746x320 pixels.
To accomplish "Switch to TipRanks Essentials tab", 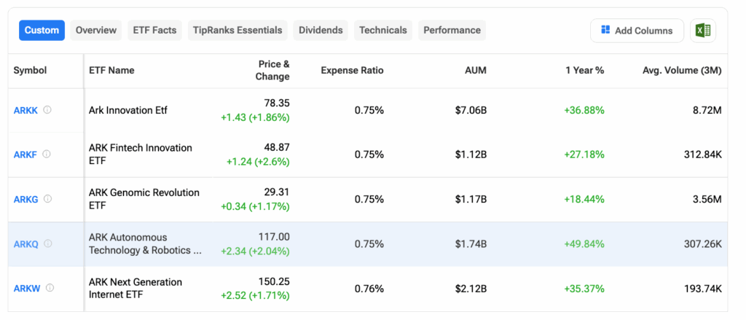I will point(237,30).
